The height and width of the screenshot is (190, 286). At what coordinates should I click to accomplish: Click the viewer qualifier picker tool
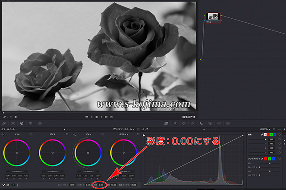5,117
